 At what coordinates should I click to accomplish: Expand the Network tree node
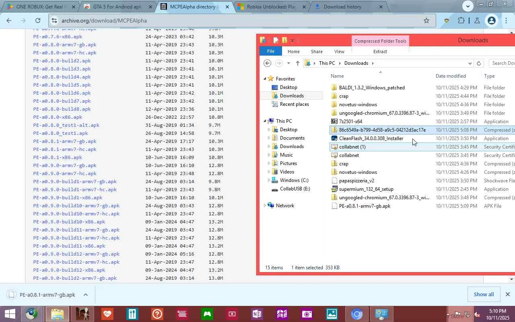pyautogui.click(x=265, y=206)
